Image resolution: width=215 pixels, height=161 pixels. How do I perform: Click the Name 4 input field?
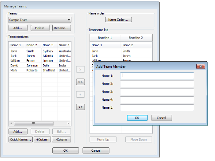coord(157,100)
